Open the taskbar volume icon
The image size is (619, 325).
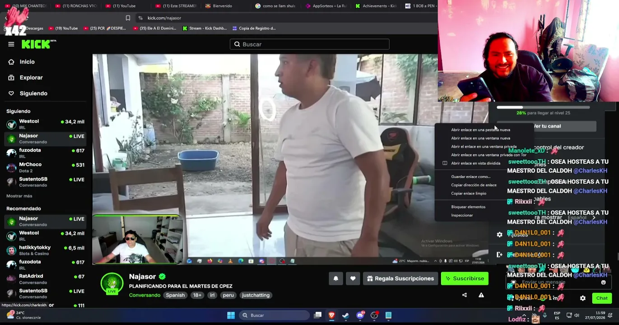(577, 316)
